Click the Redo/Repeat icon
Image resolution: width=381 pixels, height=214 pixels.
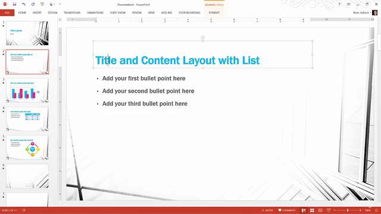click(x=33, y=4)
